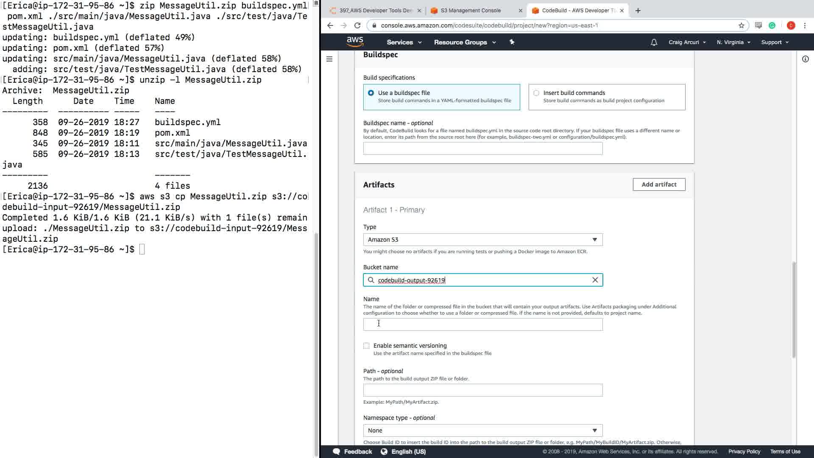This screenshot has height=458, width=814.
Task: Open the hamburger side navigation menu
Action: click(329, 59)
